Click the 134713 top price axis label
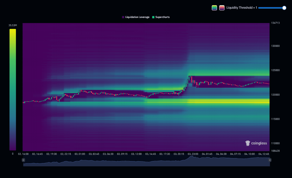 click(x=276, y=23)
